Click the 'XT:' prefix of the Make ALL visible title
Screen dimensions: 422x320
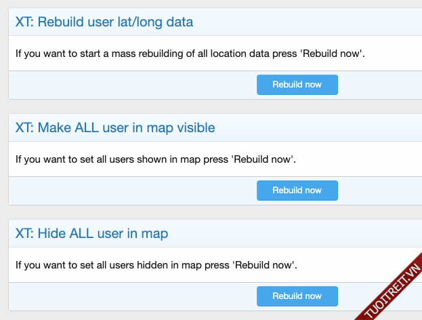click(x=25, y=127)
